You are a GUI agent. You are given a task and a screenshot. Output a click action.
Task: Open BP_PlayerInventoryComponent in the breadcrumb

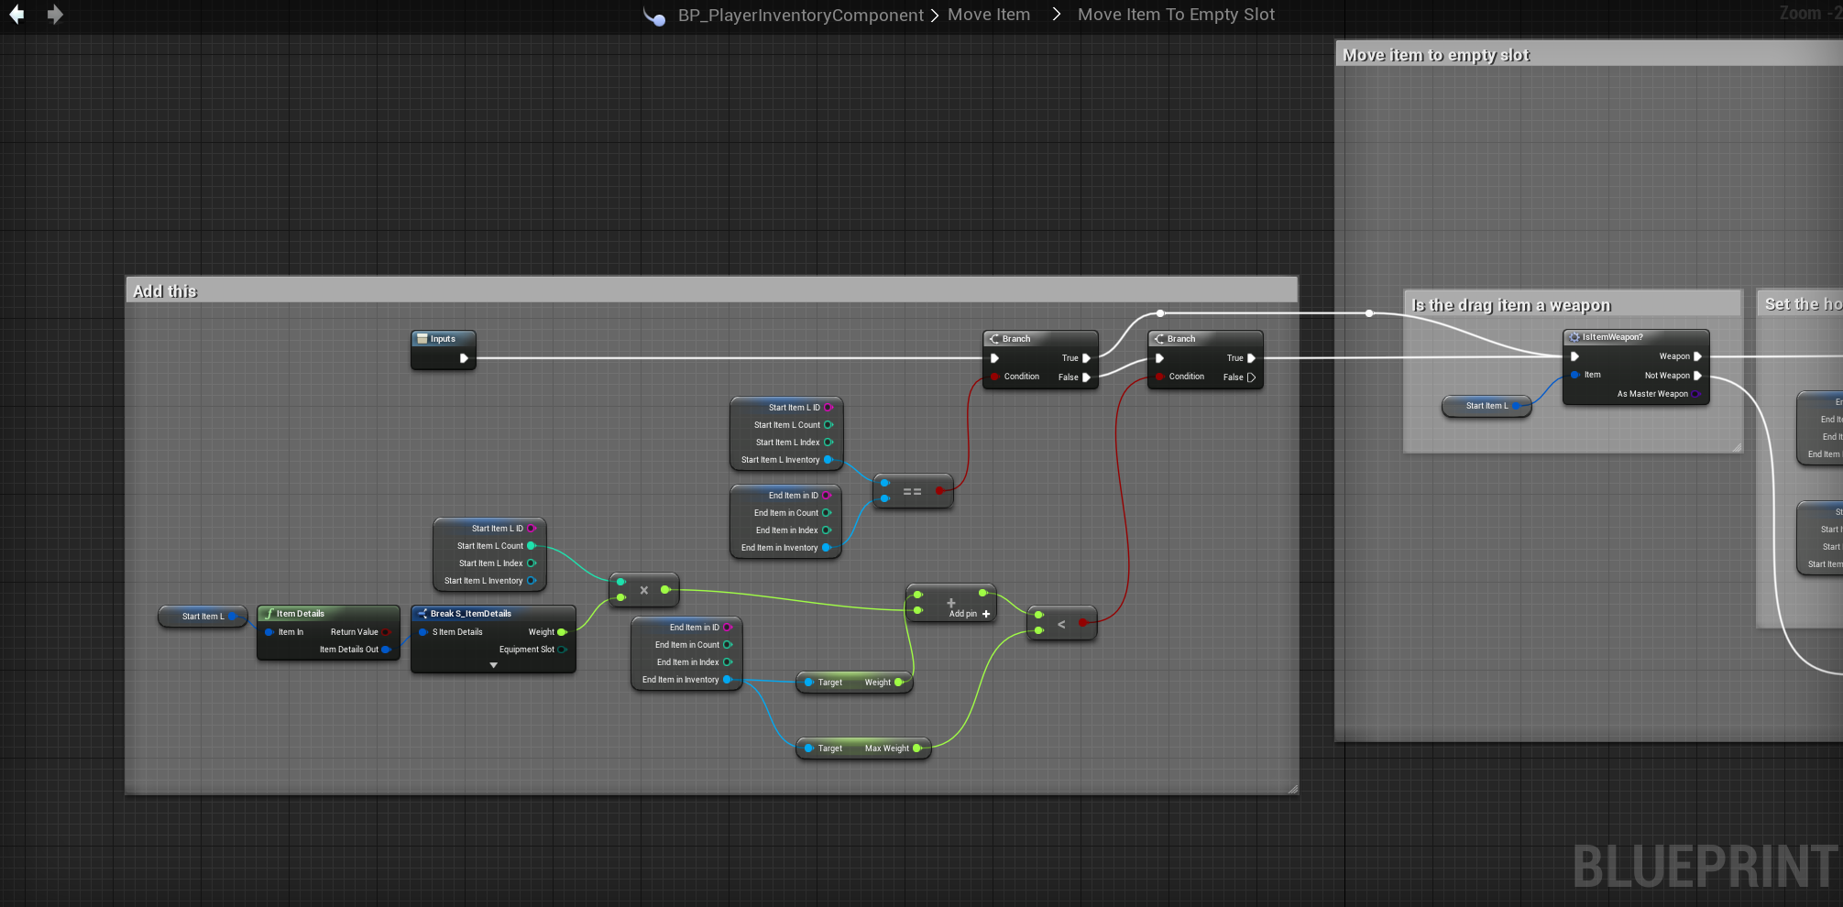800,16
